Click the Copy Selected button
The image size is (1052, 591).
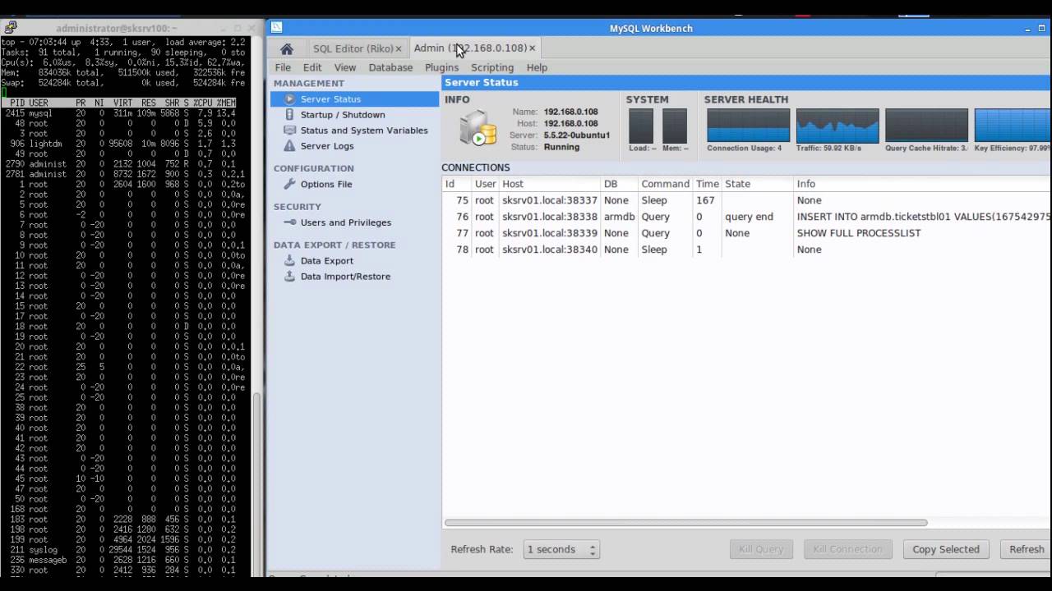tap(946, 549)
